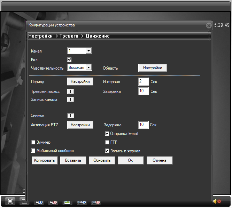Toggle channel 1 box for Запись канала
The height and width of the screenshot is (208, 232).
70,99
